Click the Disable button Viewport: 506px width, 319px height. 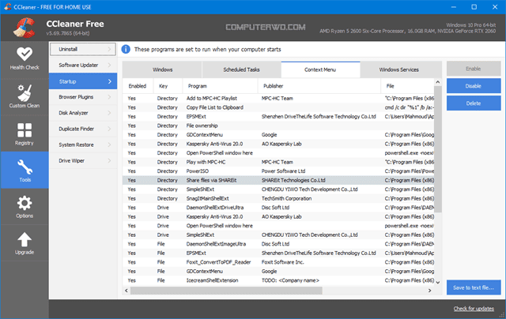[474, 86]
